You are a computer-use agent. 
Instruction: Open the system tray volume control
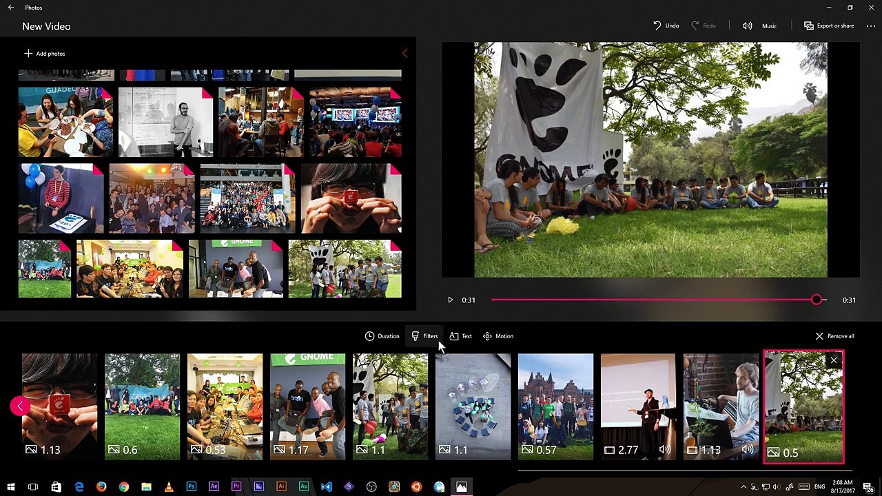click(x=778, y=487)
